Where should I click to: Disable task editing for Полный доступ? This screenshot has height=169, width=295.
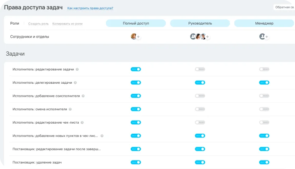click(136, 69)
